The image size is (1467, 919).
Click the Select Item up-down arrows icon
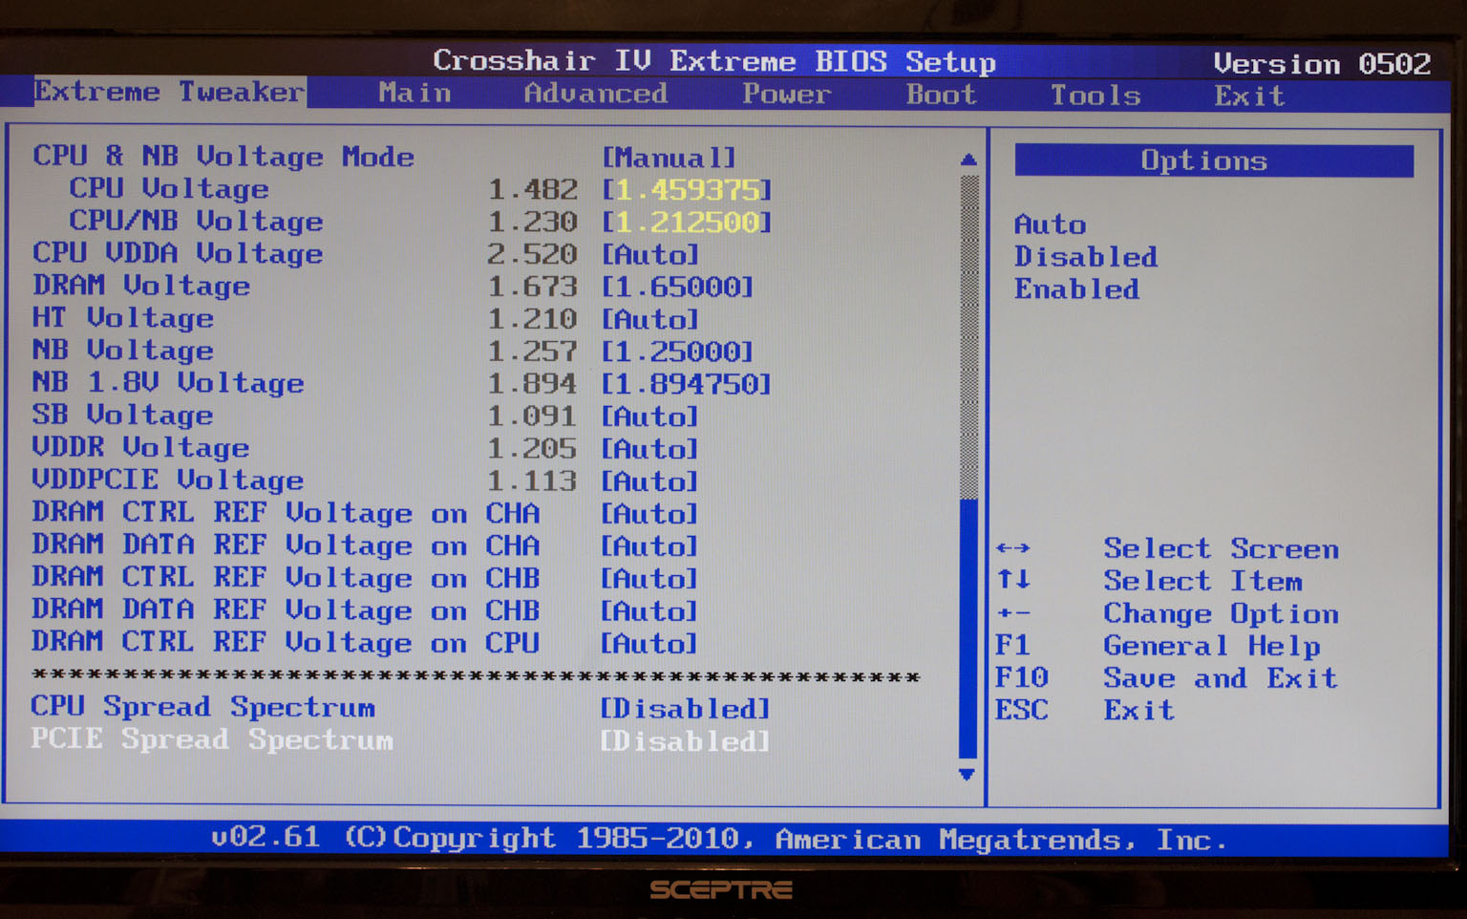tap(1012, 579)
